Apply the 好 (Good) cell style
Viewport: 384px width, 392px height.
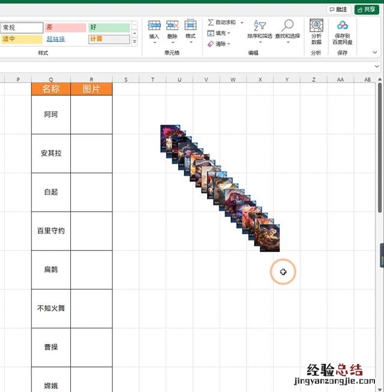coord(109,28)
